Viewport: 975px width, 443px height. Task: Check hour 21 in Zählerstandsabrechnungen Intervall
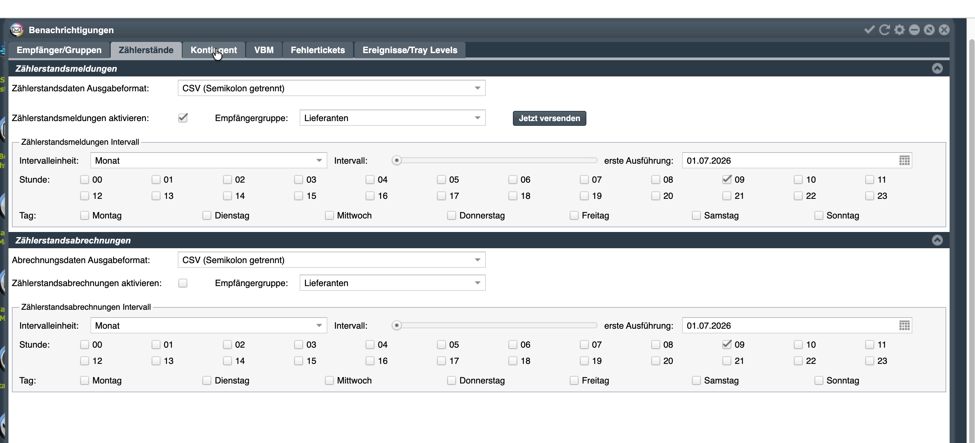click(727, 361)
